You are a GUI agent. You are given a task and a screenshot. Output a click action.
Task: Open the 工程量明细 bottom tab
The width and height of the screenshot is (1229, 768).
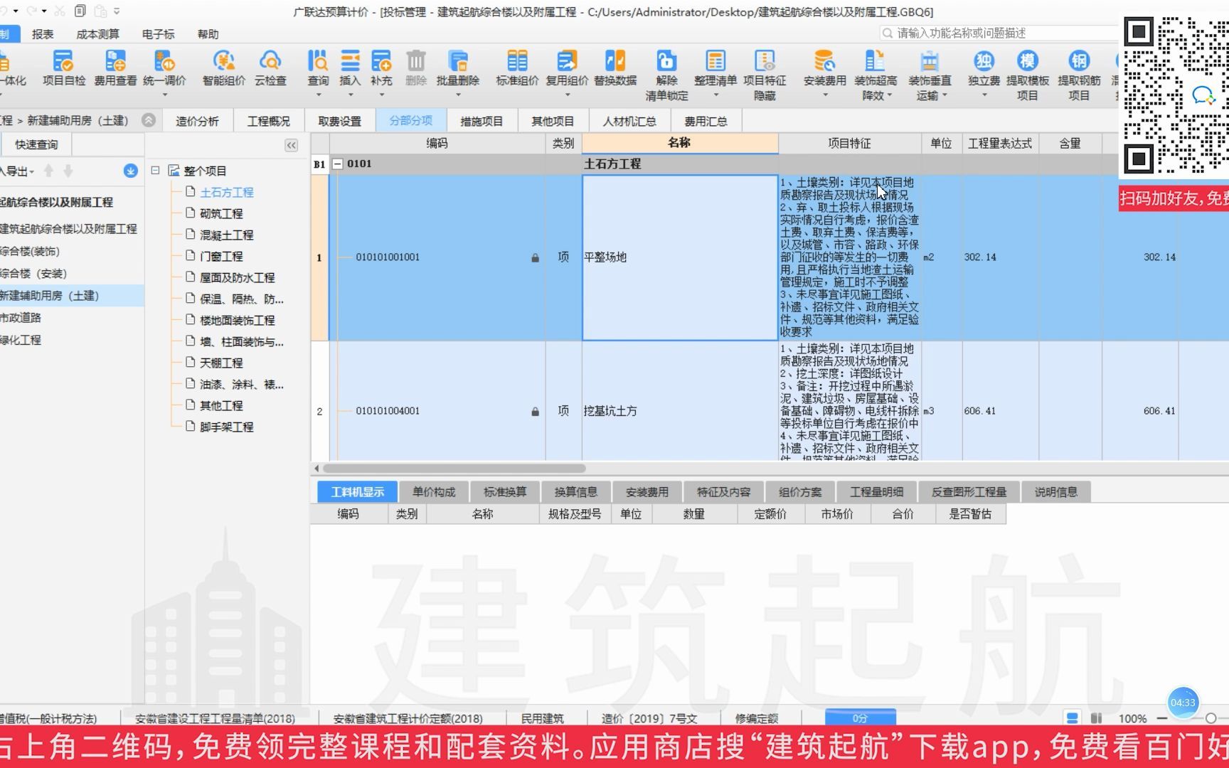(x=876, y=492)
